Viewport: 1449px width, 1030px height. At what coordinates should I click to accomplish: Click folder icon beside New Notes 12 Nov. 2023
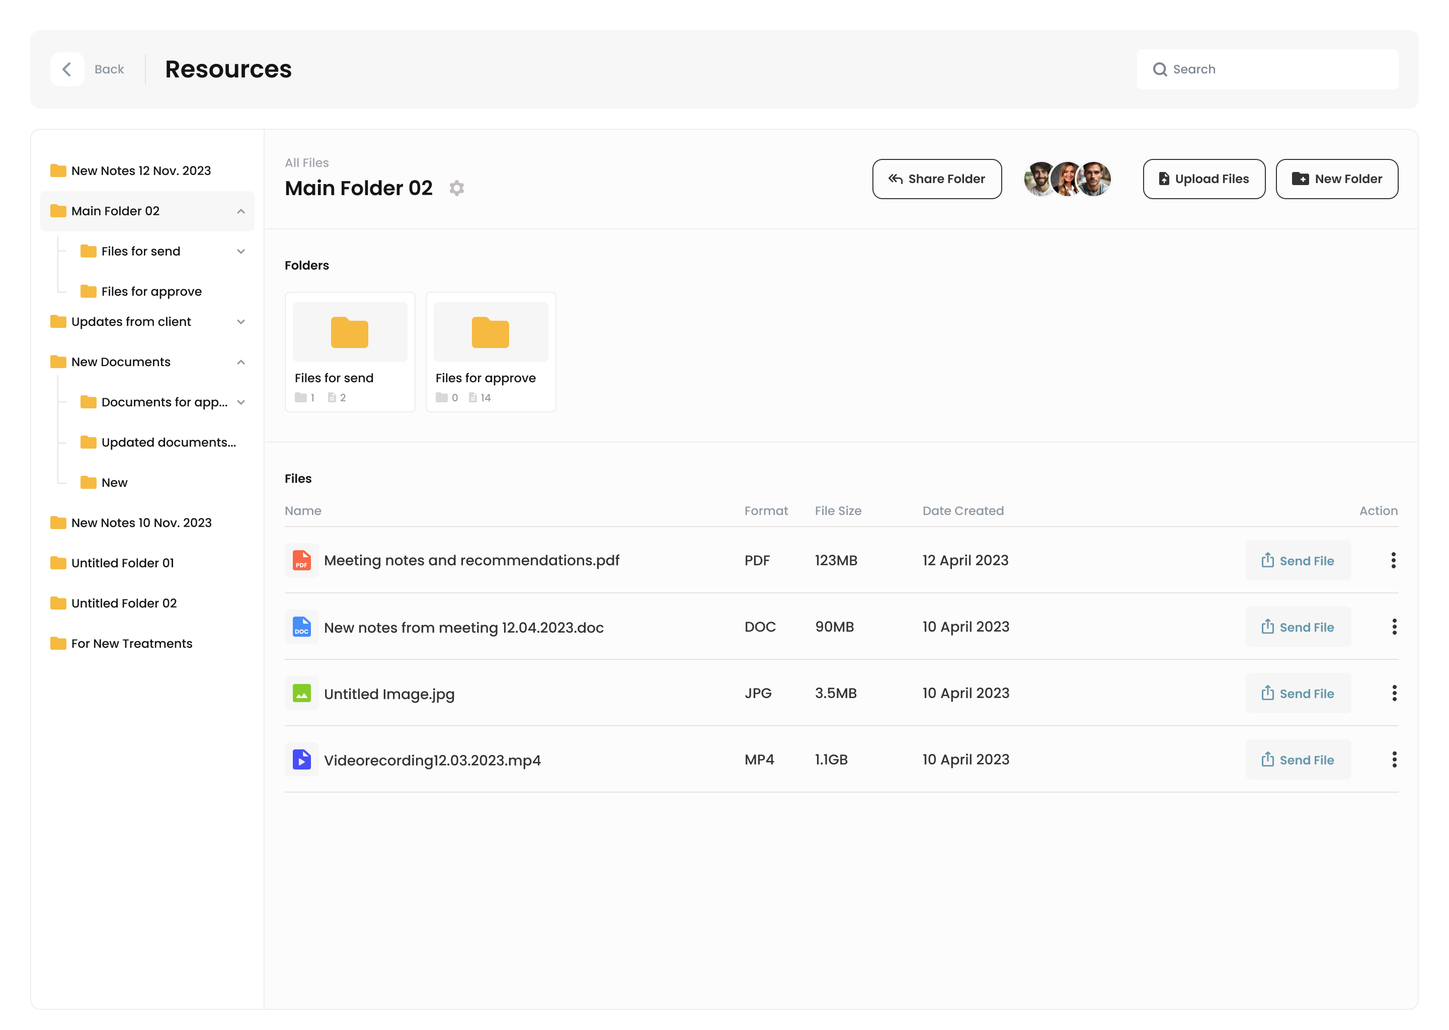(58, 170)
